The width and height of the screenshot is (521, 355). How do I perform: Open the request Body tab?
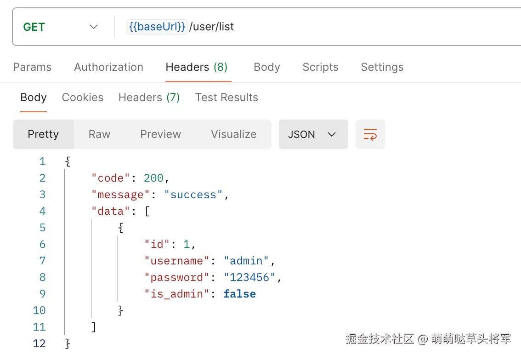266,67
